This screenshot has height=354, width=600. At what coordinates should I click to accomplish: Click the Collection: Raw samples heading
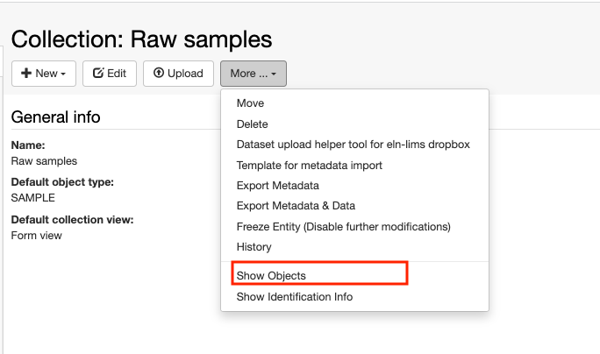coord(141,39)
